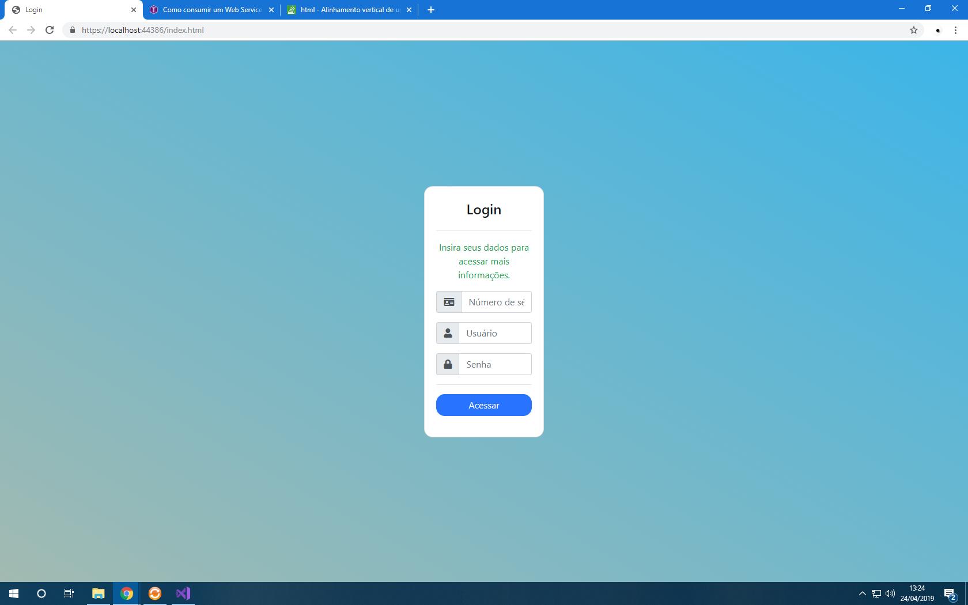Close the Chrome window
The width and height of the screenshot is (968, 605).
tap(955, 9)
